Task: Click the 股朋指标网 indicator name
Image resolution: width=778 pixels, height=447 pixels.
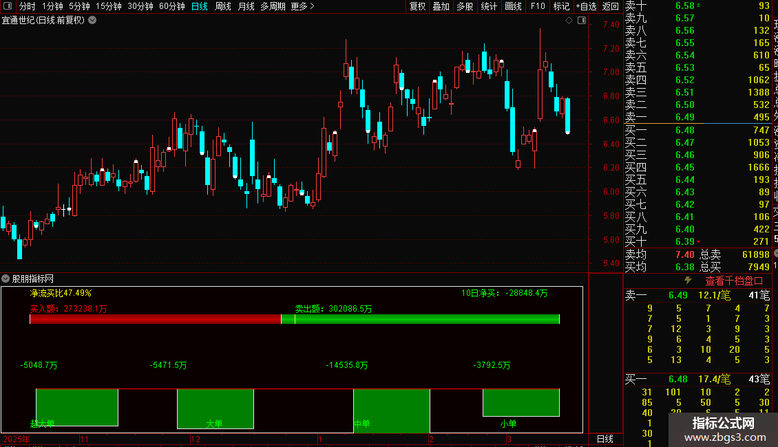Action: 33,279
